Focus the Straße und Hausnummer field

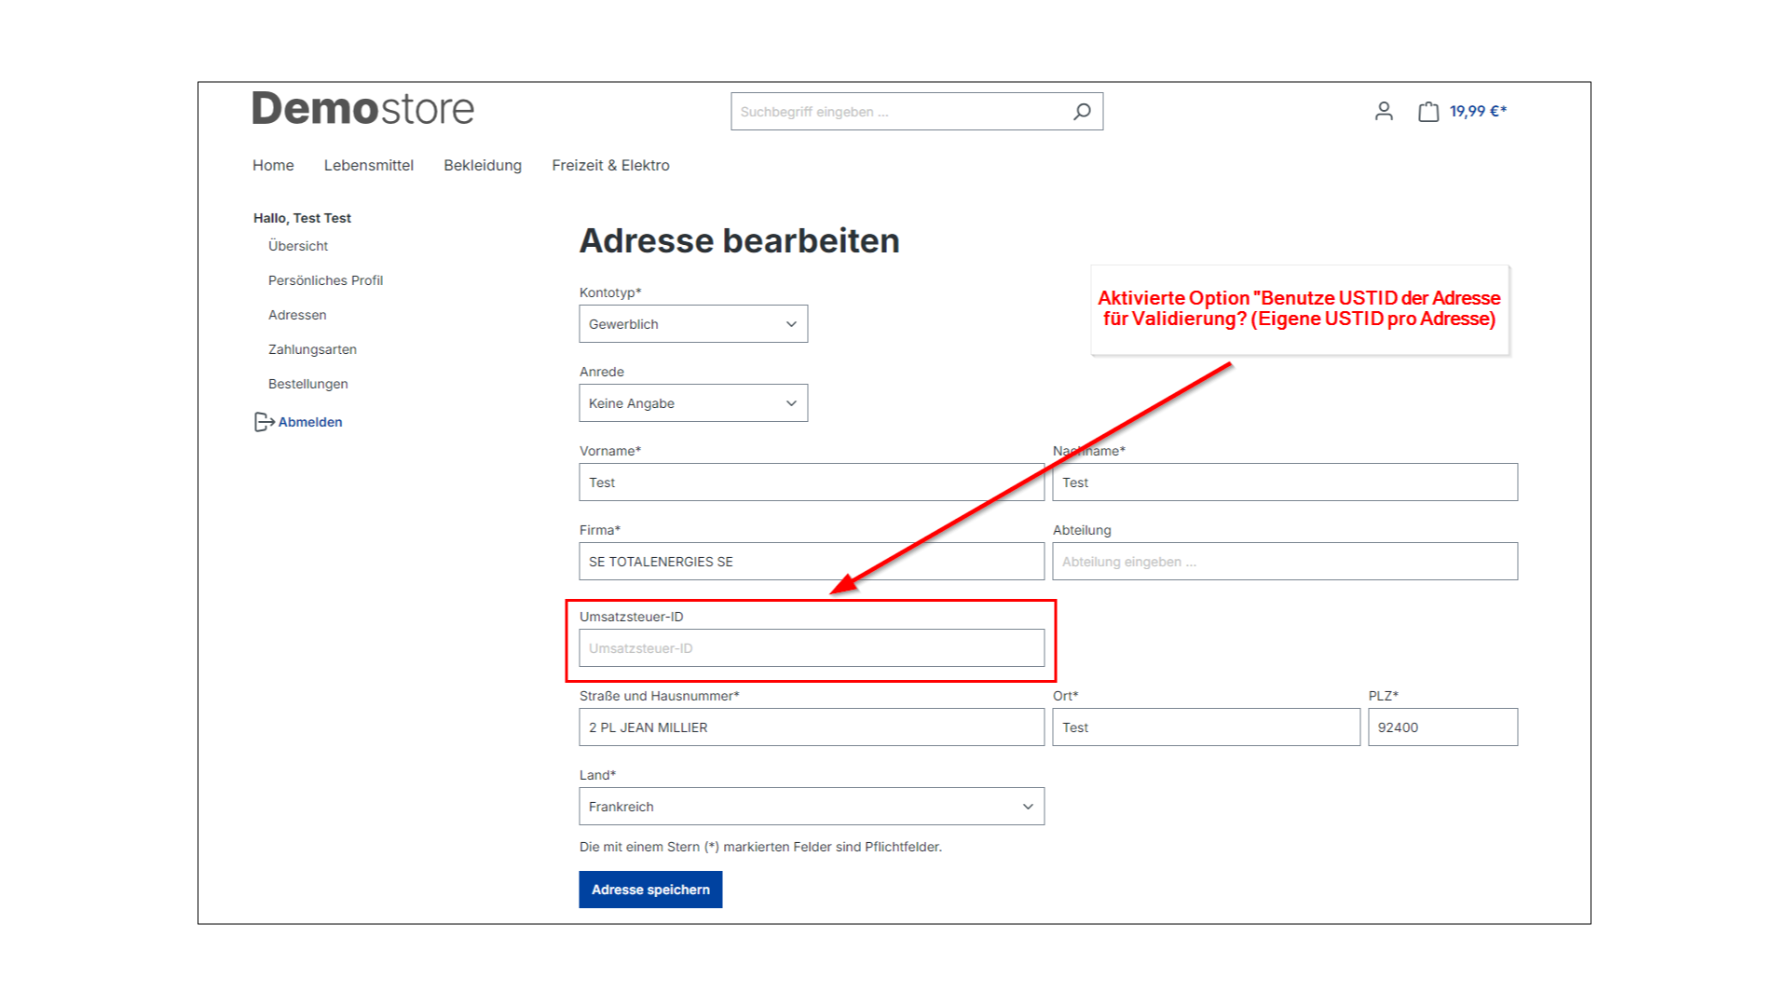812,727
